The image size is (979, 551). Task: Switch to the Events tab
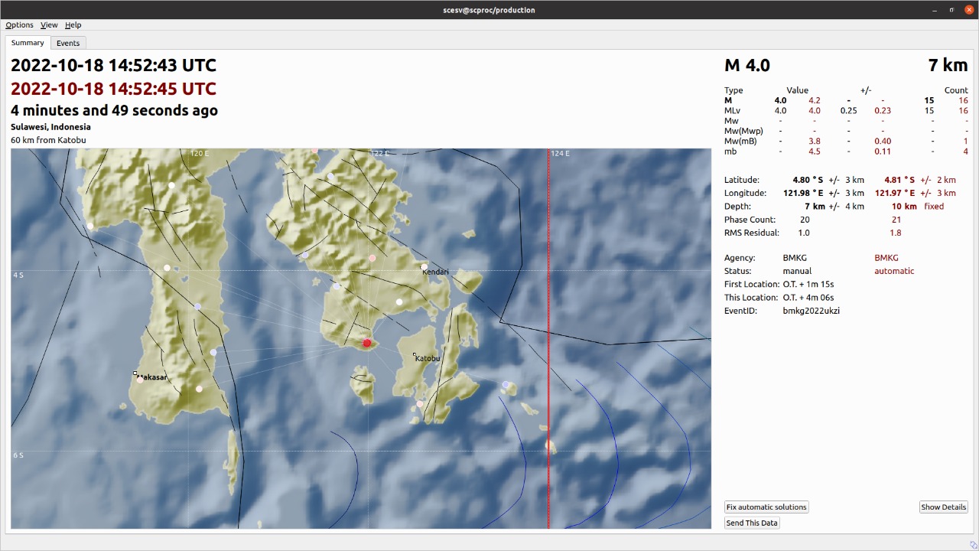click(x=68, y=43)
